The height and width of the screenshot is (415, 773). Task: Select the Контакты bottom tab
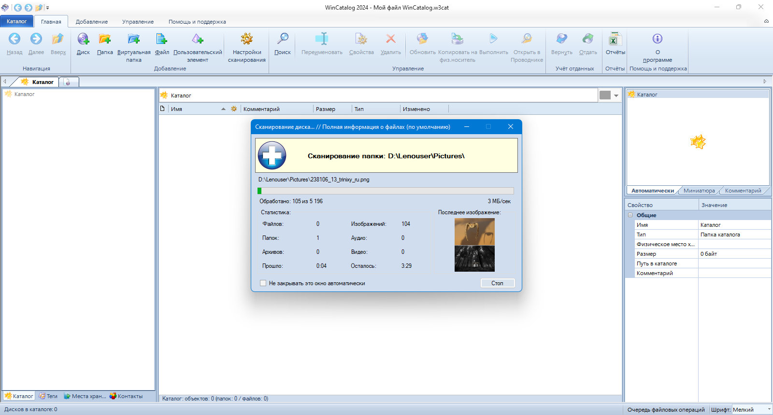(x=126, y=396)
